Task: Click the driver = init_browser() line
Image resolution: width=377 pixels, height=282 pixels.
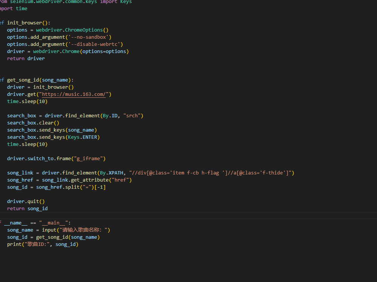Action: [40, 87]
